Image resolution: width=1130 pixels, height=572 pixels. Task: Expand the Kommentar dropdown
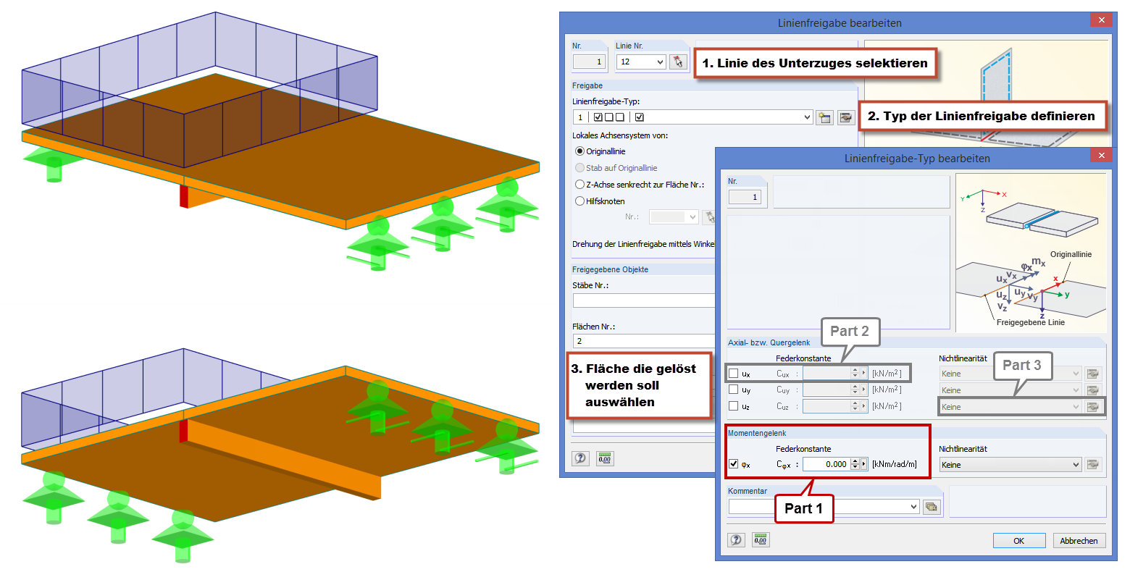point(913,507)
